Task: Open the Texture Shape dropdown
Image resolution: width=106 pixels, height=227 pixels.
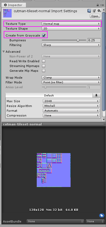Action: (71, 29)
